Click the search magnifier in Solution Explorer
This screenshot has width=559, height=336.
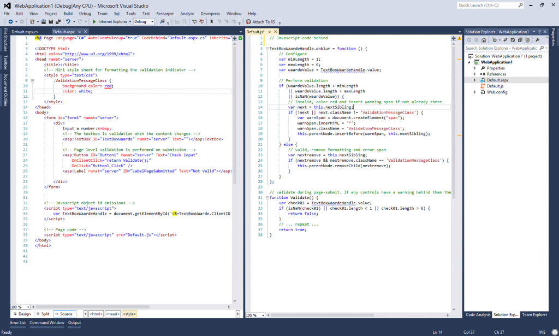coord(542,48)
